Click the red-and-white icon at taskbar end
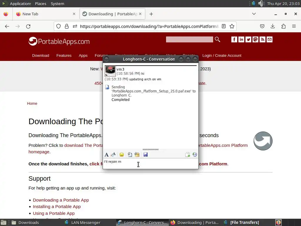Viewport: 301px width, 226px height. click(x=279, y=222)
